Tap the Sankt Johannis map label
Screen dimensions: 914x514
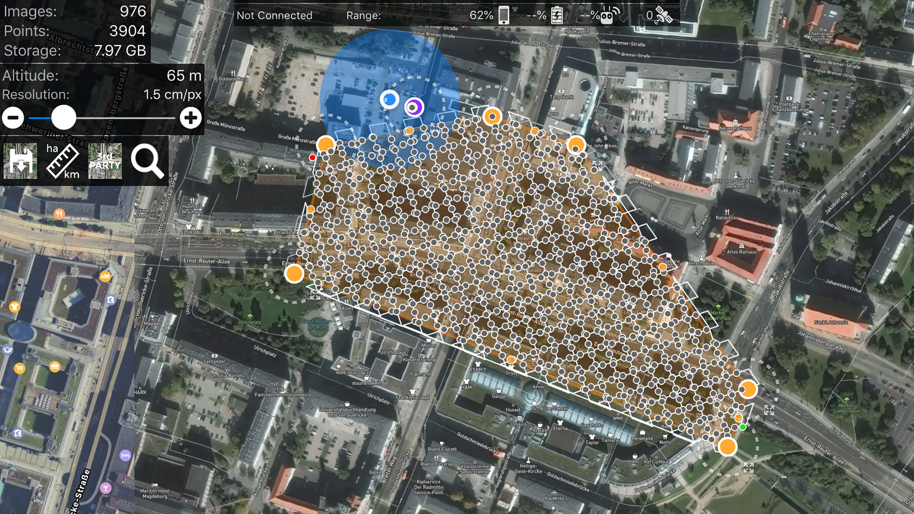point(831,322)
